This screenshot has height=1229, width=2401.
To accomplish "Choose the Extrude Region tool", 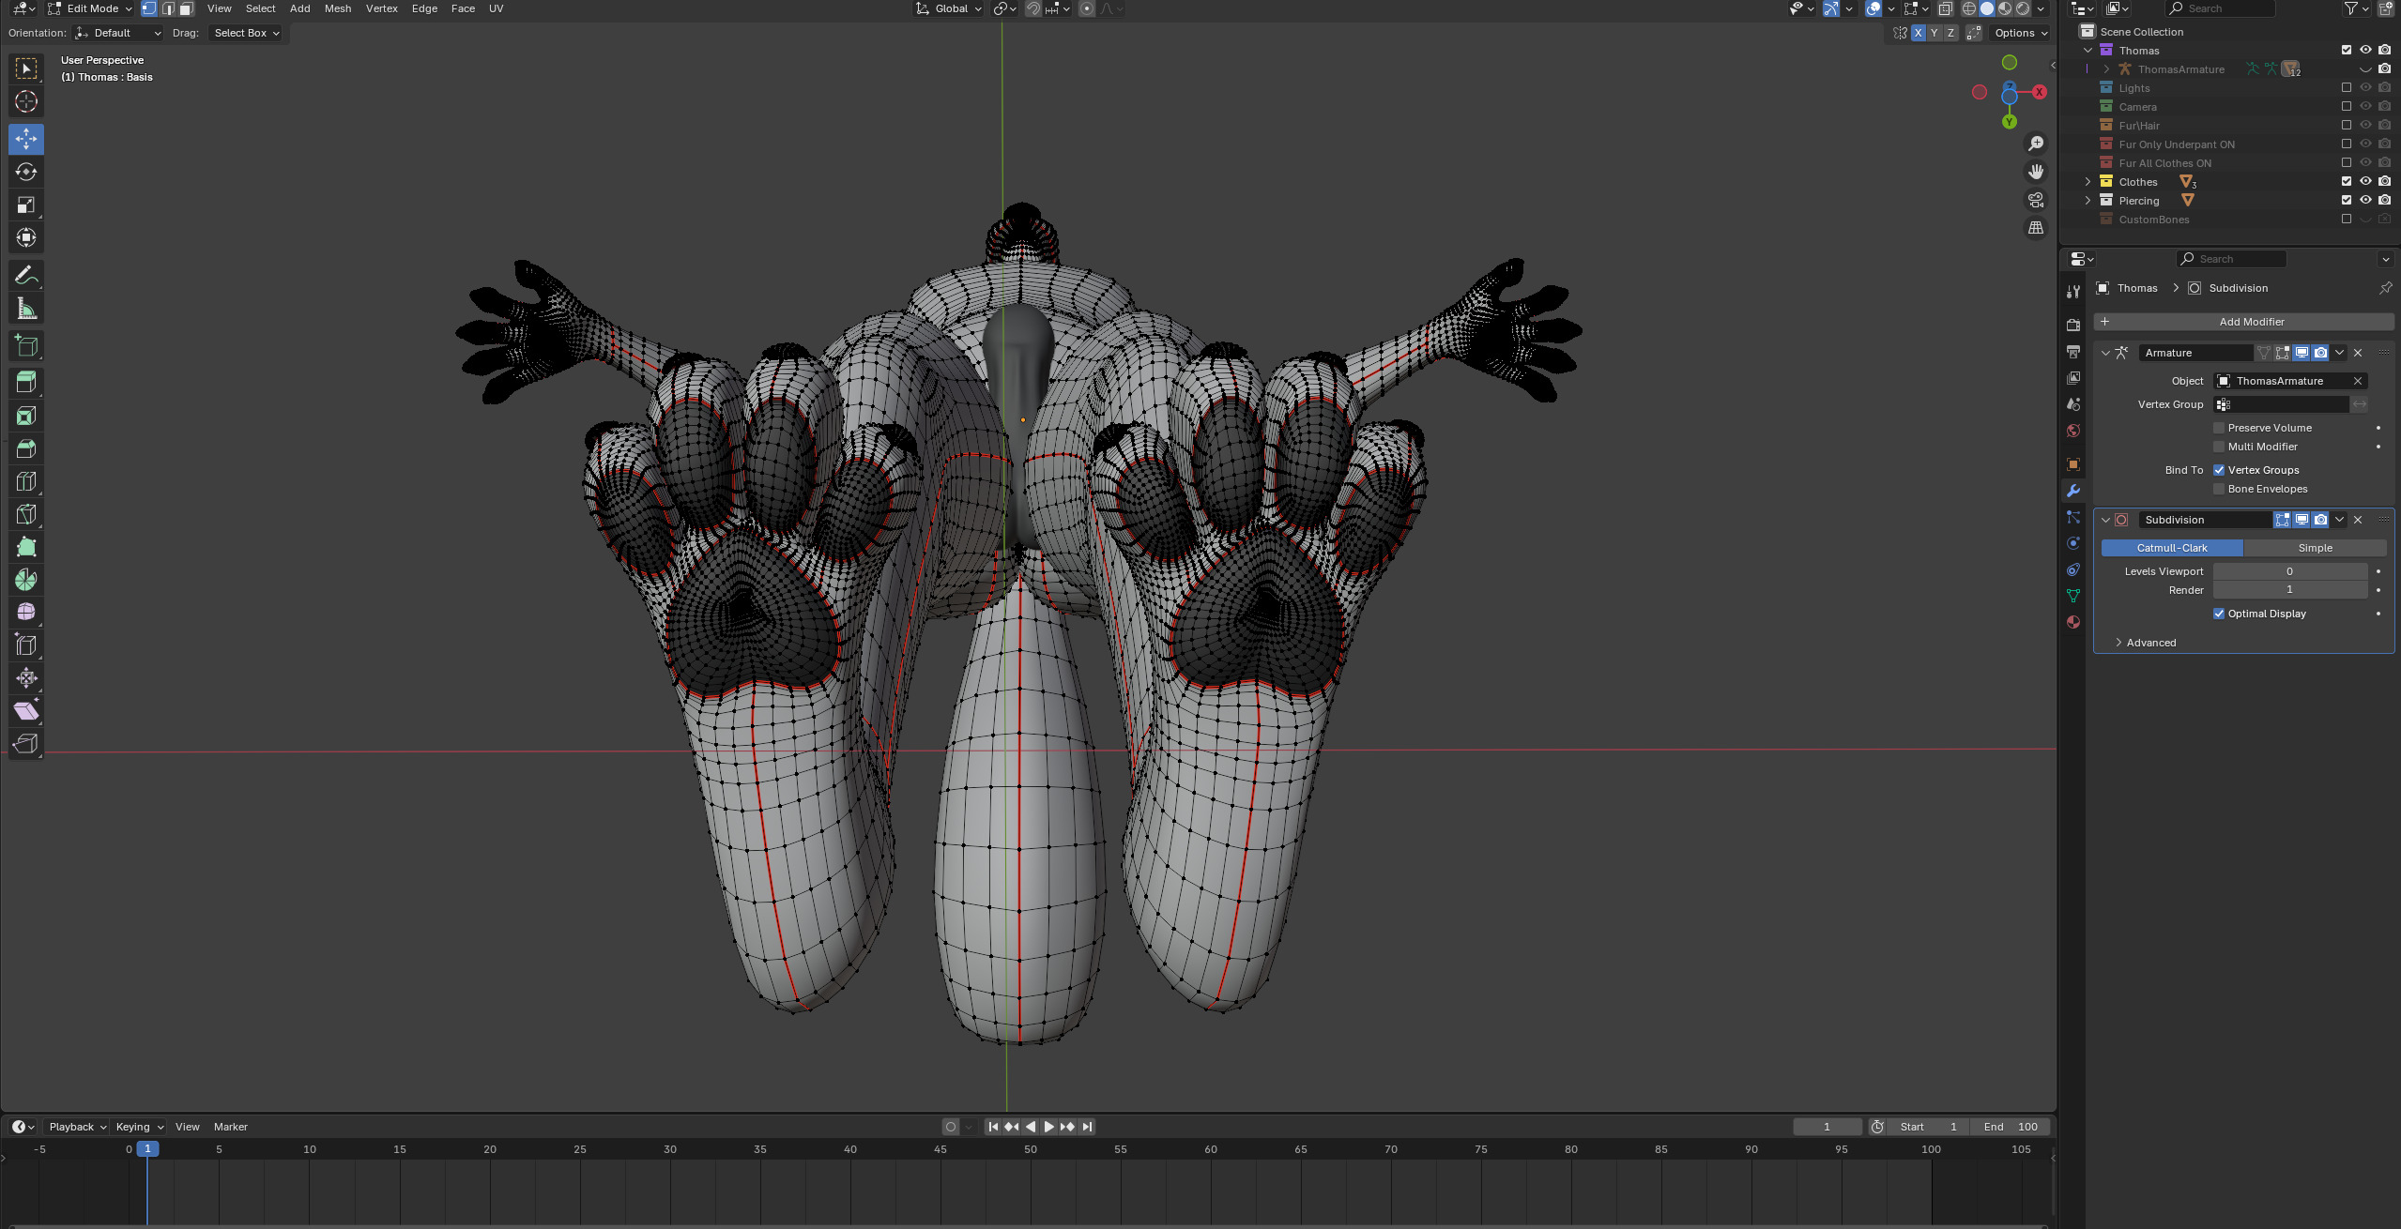I will coord(26,383).
